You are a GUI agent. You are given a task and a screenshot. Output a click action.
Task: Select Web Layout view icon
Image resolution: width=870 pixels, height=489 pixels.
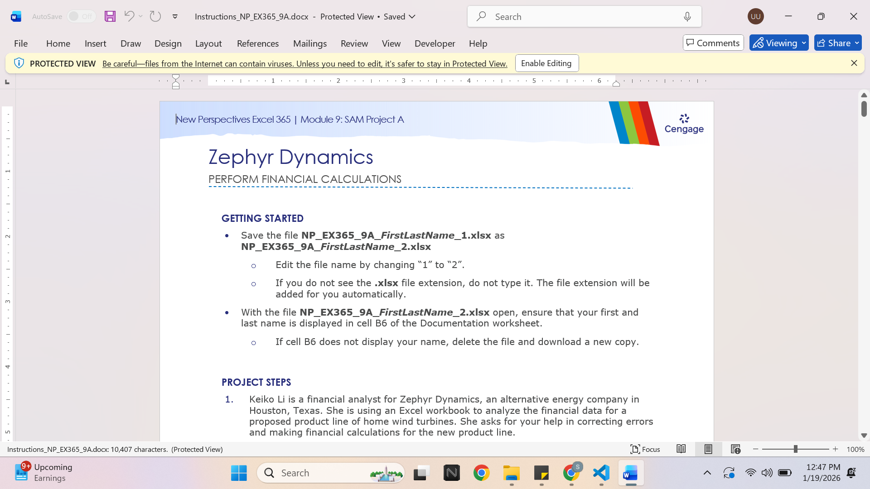coord(735,449)
